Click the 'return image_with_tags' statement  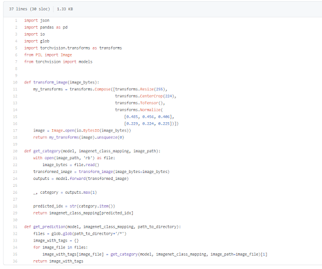58,261
